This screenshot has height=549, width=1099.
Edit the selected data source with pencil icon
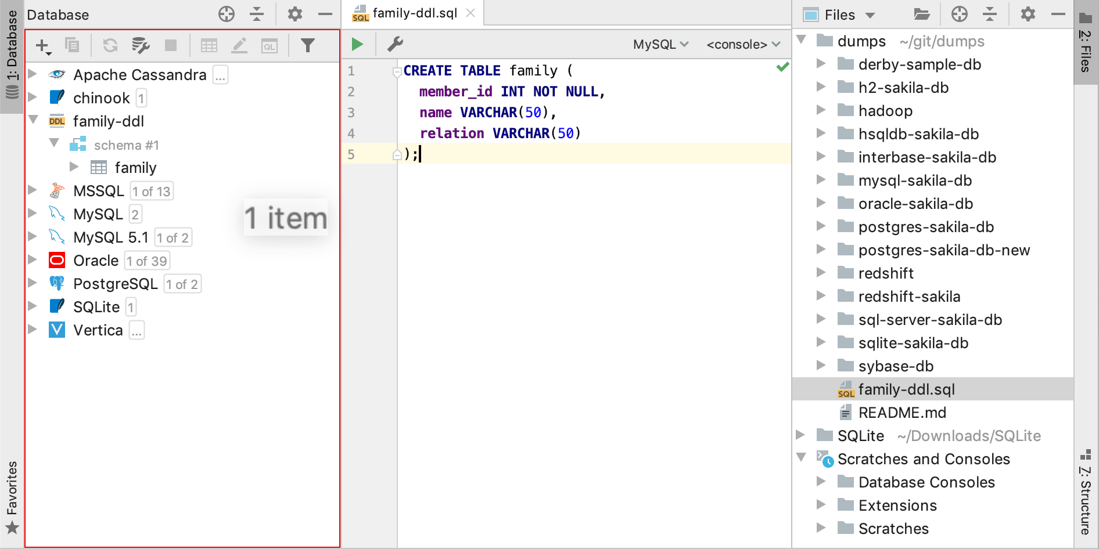[239, 44]
